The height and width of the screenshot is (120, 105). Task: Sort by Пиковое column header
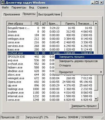pos(85,24)
